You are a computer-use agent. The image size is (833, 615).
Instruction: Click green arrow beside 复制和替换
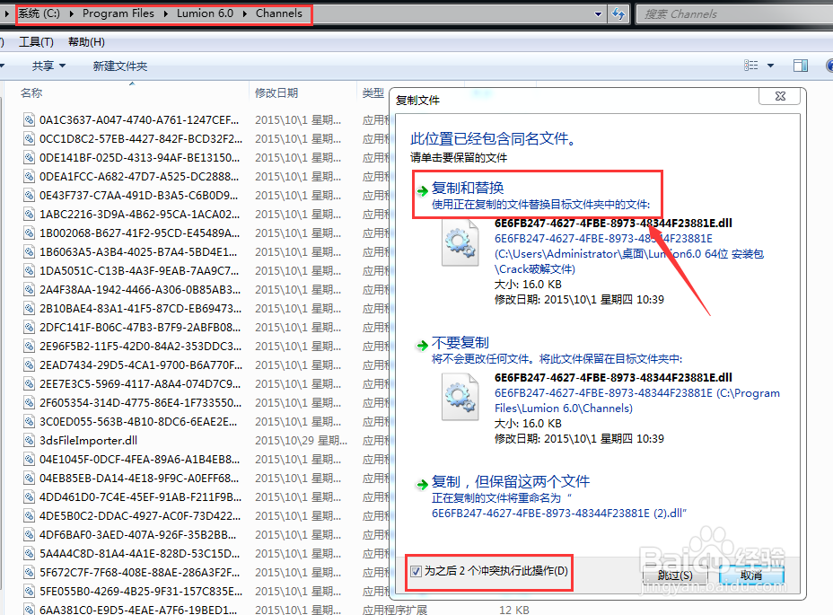(x=423, y=191)
